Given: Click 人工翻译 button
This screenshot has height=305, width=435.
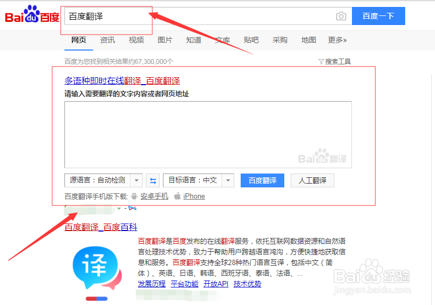Looking at the screenshot, I should [x=313, y=180].
